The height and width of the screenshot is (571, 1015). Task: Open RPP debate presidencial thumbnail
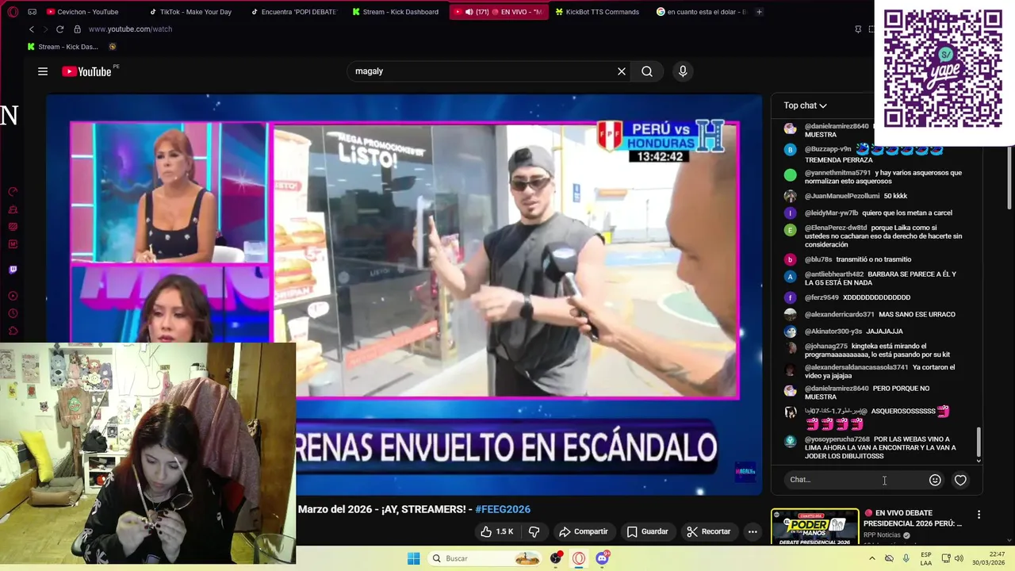pos(814,526)
